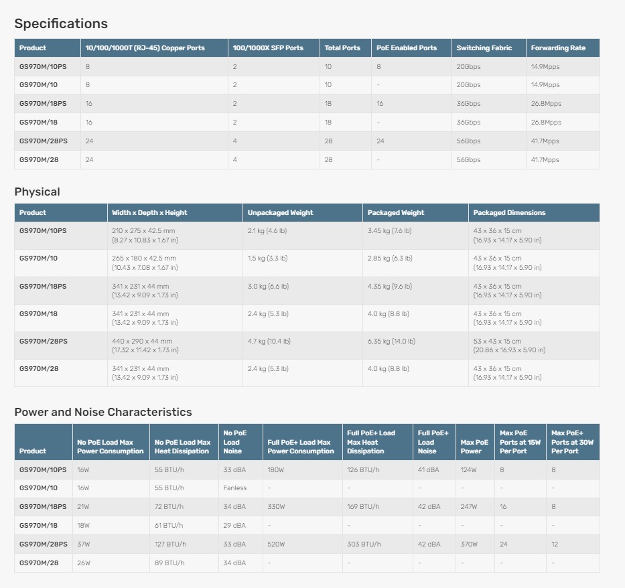The image size is (625, 588).
Task: Select the 10/100/1000T (RJ-45) Copper Ports column header
Action: (x=145, y=48)
